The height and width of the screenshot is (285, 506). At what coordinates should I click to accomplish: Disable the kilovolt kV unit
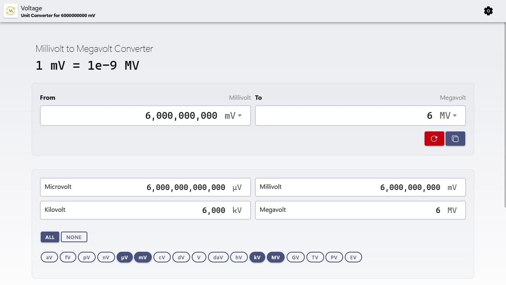pyautogui.click(x=257, y=257)
